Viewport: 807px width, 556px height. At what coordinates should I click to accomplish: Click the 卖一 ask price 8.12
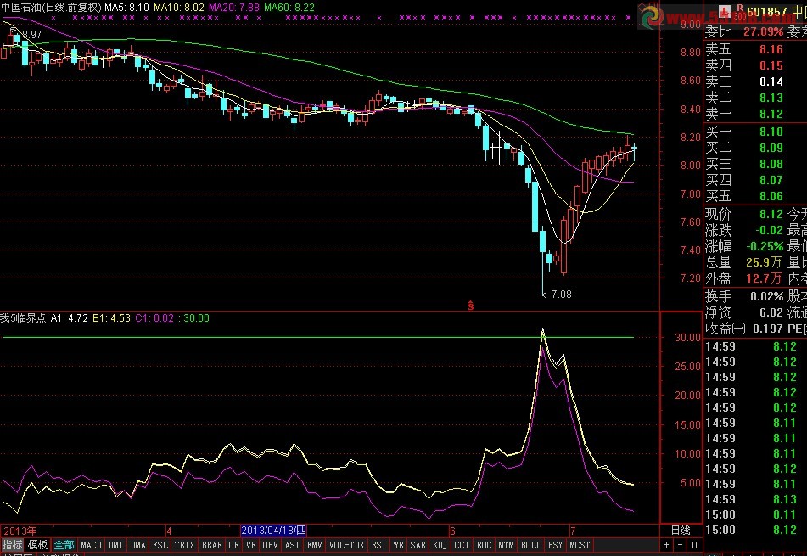point(771,114)
